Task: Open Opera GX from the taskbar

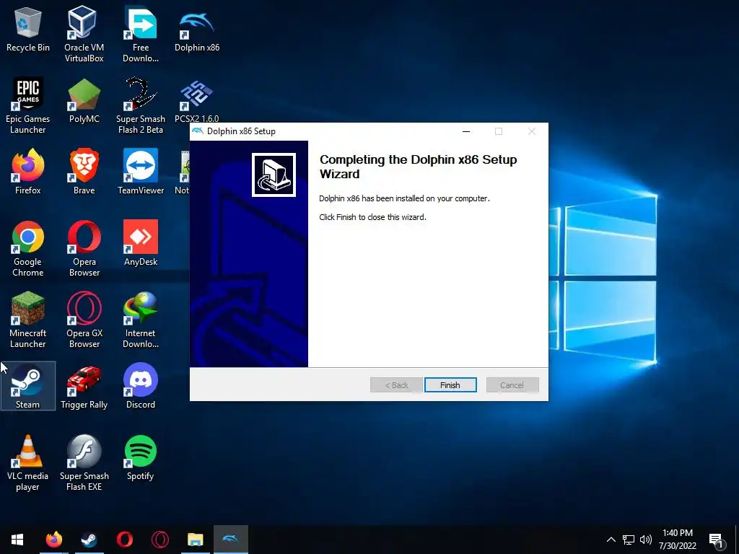Action: (159, 540)
